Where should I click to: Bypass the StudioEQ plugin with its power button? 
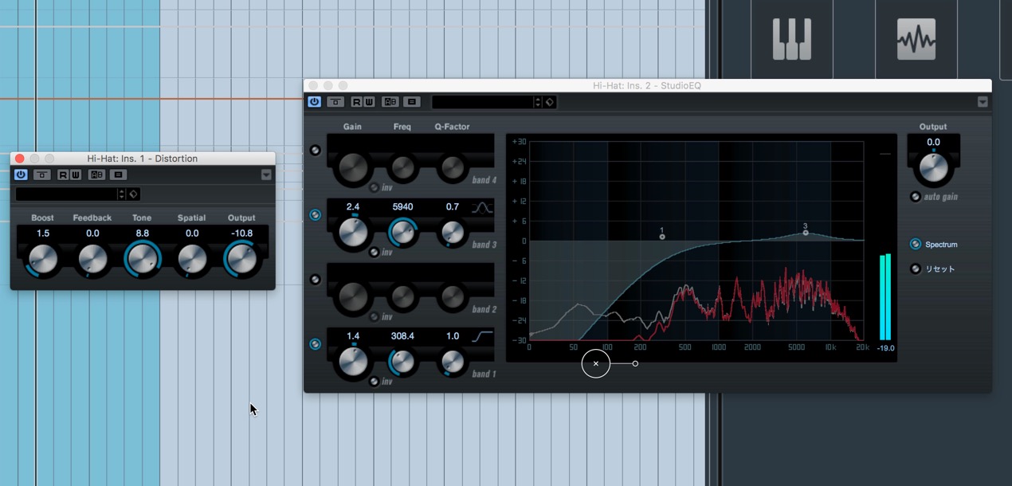315,102
